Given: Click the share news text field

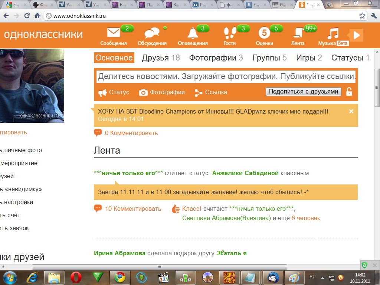Looking at the screenshot, I should click(226, 77).
